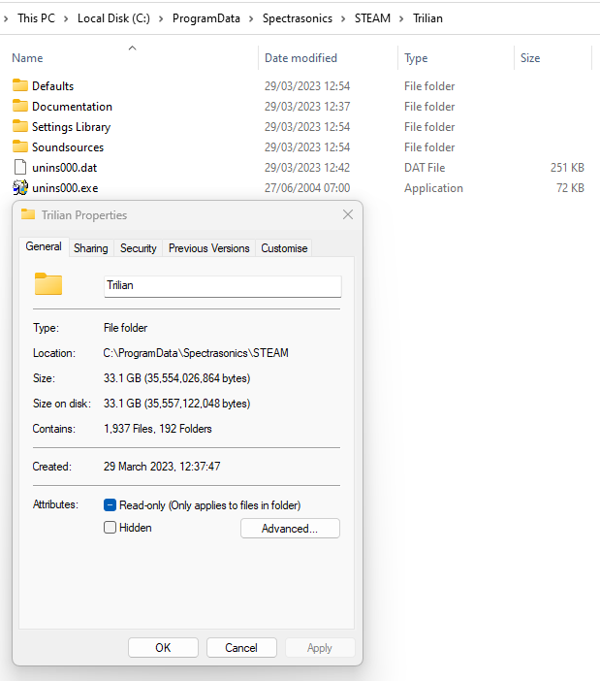Expand the chevron after ProgramData in breadcrumb
The image size is (600, 681).
(x=251, y=18)
